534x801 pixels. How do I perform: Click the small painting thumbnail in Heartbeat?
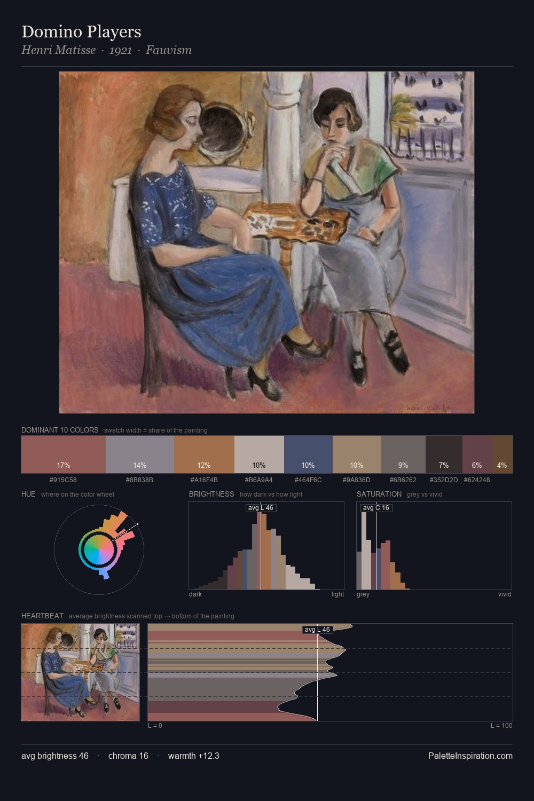pos(80,672)
